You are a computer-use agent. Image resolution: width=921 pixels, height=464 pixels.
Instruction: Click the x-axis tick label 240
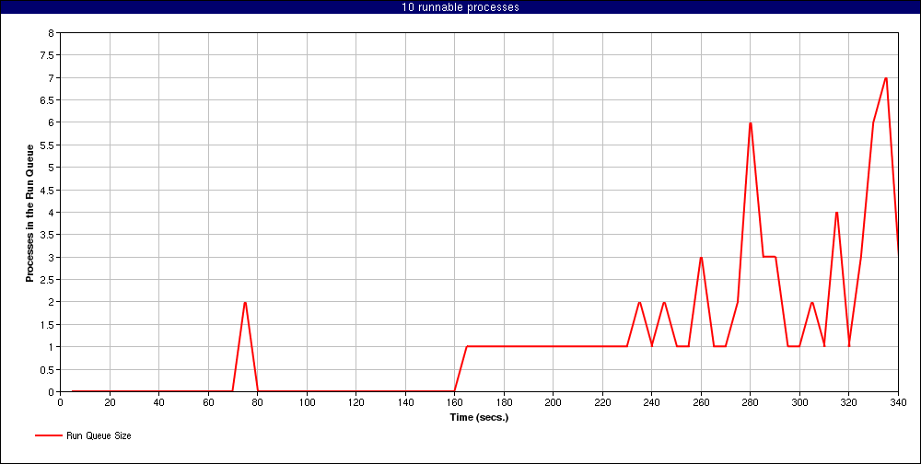click(652, 402)
